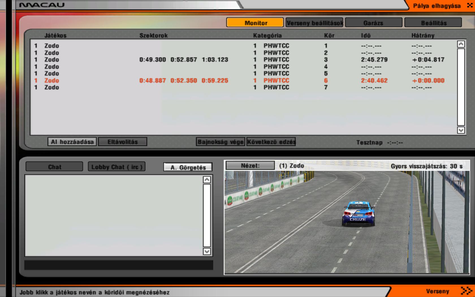Select Zodo row for lap 1
The width and height of the screenshot is (475, 297).
(x=243, y=46)
